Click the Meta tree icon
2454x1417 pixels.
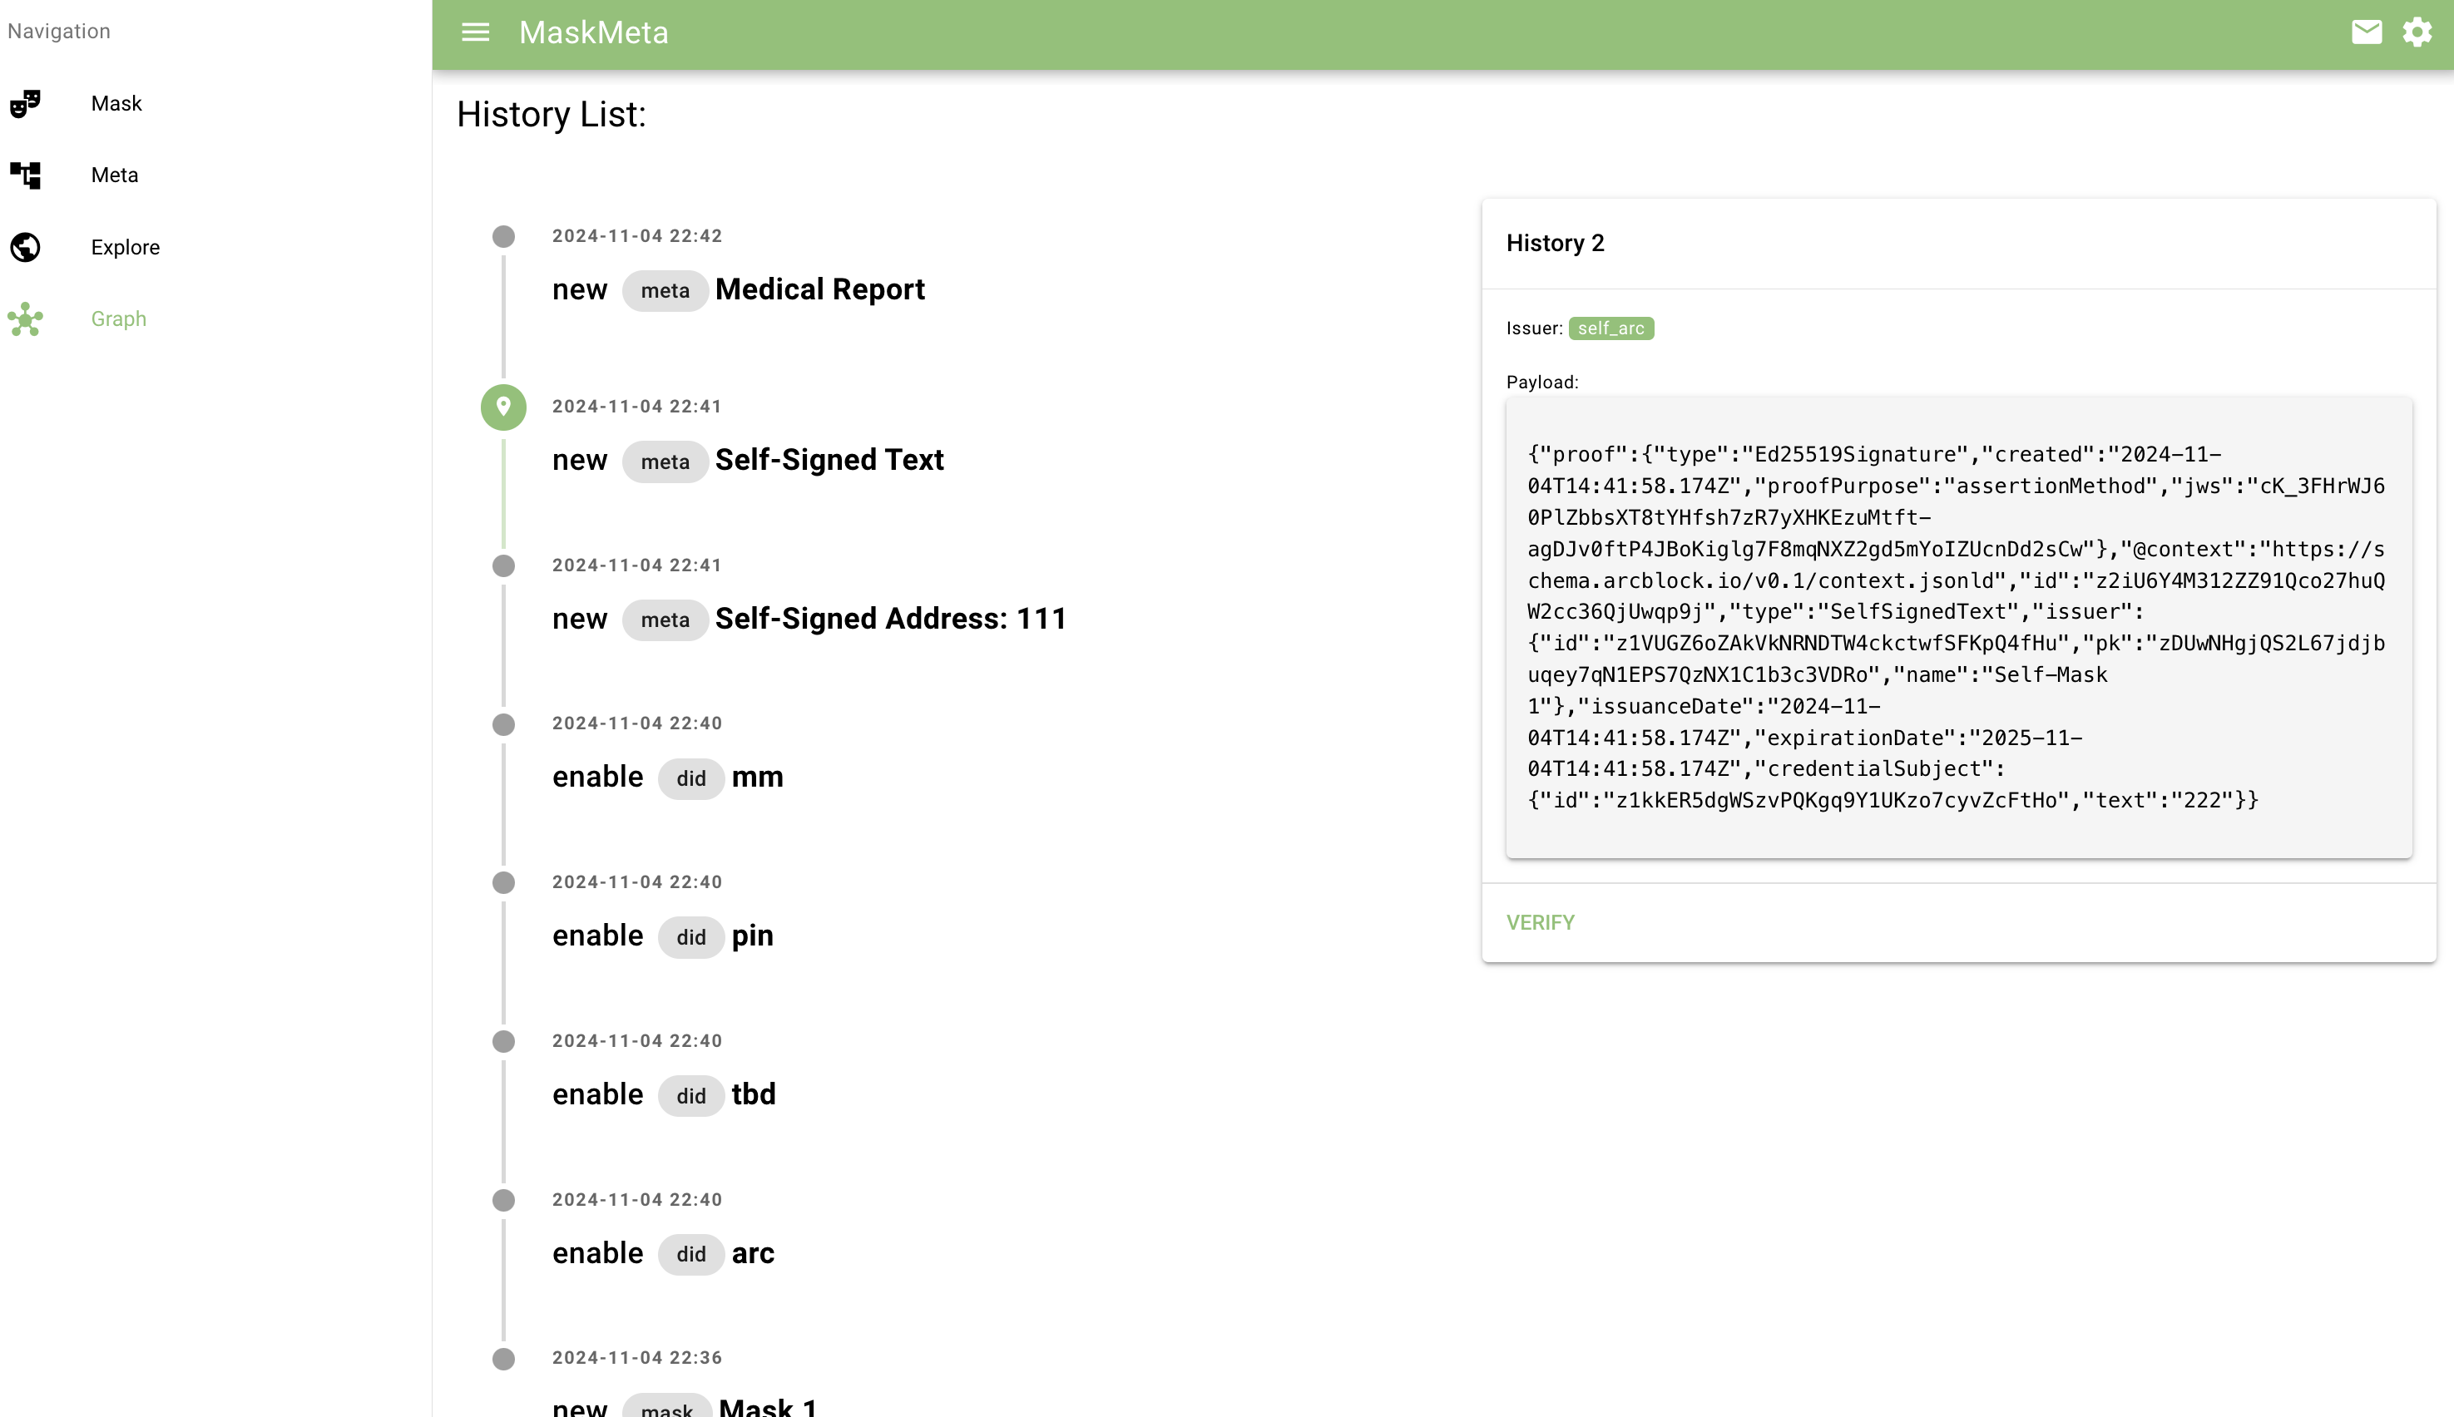point(25,175)
